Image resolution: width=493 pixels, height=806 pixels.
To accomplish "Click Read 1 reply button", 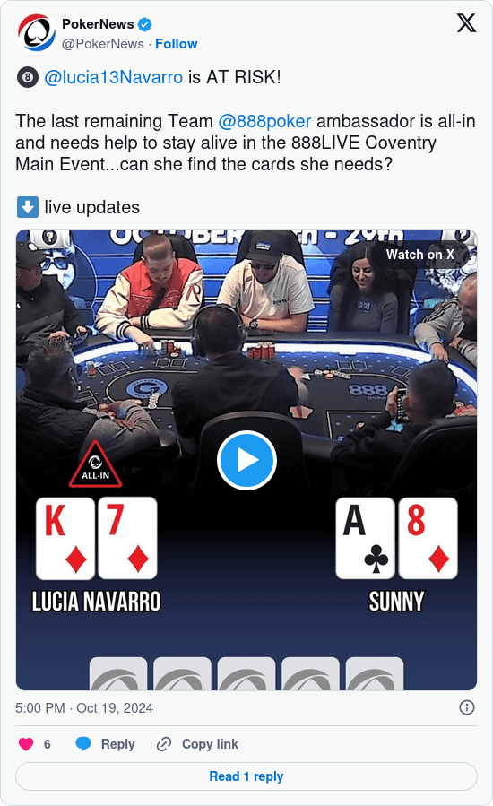I will click(x=246, y=776).
